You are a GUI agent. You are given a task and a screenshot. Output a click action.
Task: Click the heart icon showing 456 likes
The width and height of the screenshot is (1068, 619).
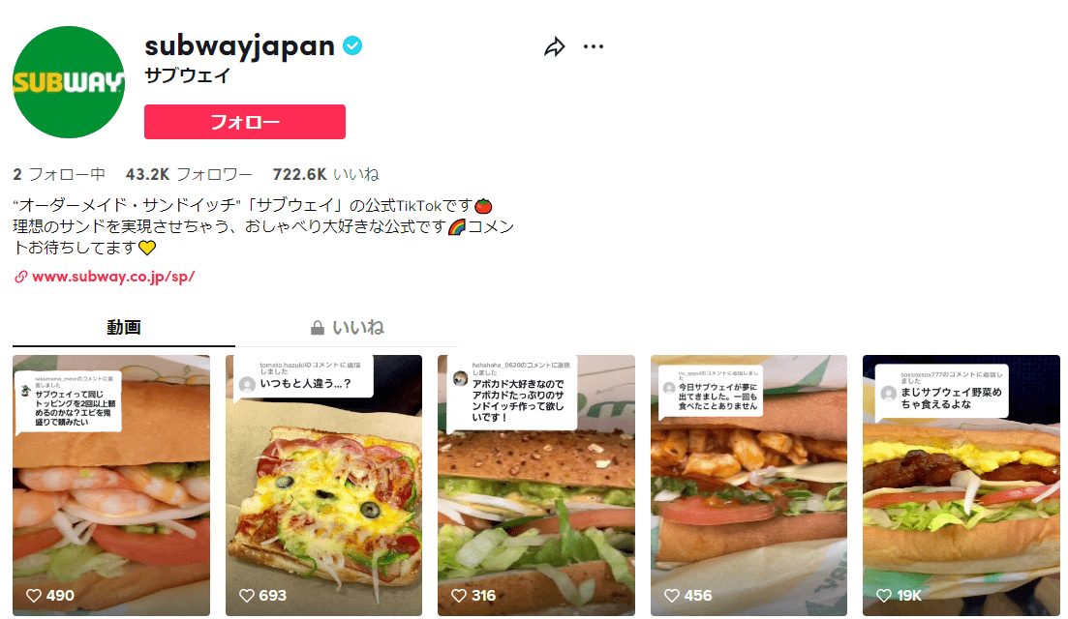point(672,595)
